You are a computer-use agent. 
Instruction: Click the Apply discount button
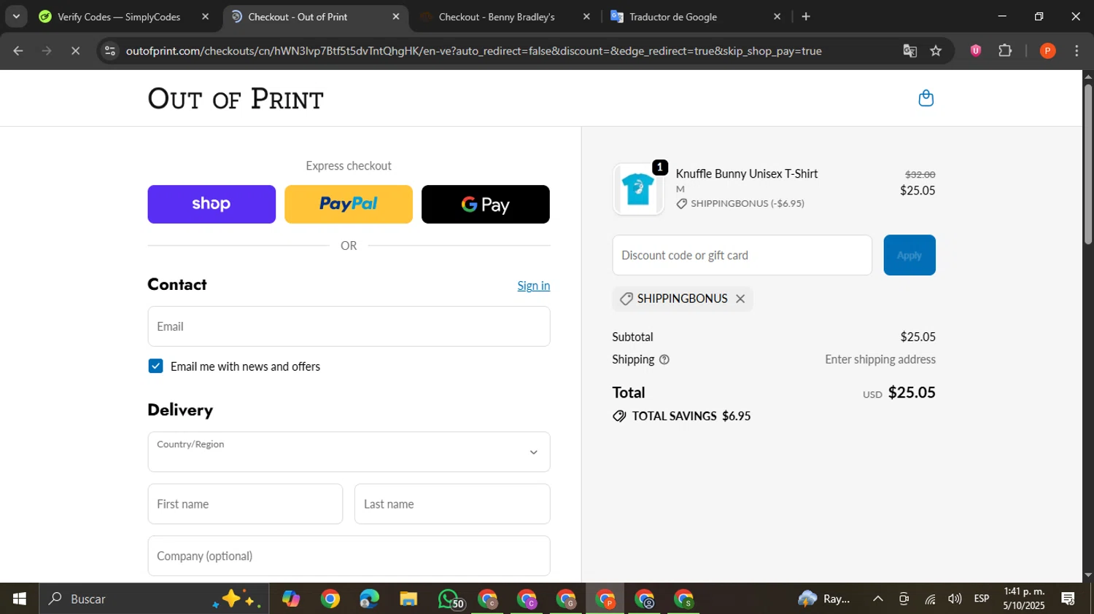909,255
